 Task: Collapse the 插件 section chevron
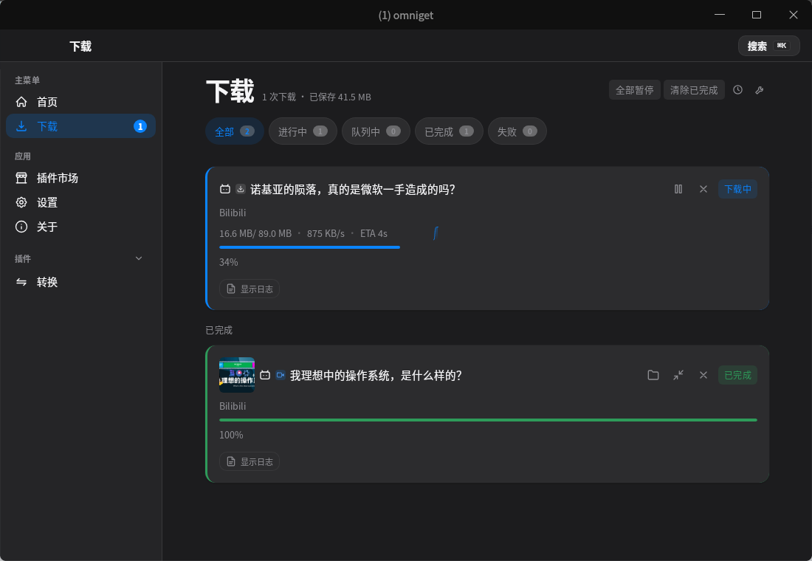pos(139,258)
